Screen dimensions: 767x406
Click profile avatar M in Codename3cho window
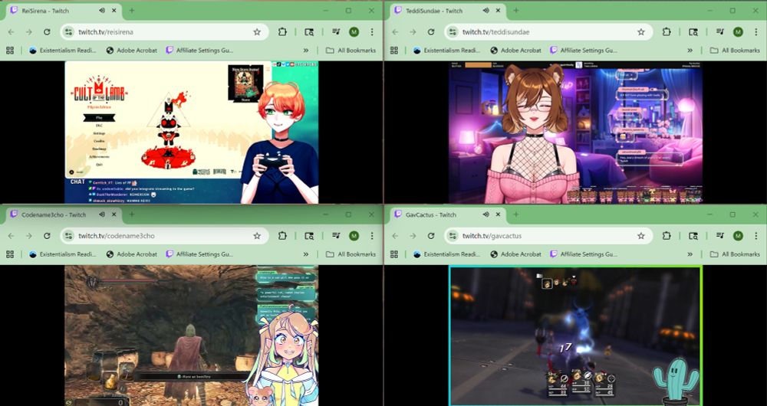click(354, 235)
